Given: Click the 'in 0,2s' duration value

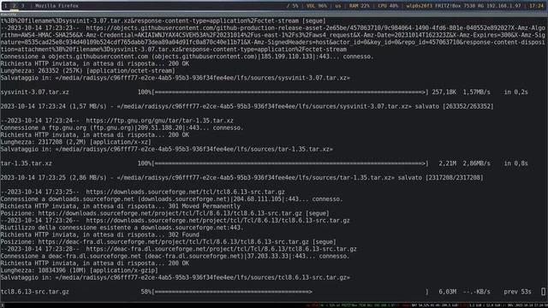Looking at the screenshot, I should (515, 92).
